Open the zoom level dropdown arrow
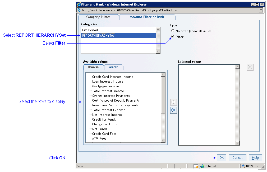 [x=258, y=166]
